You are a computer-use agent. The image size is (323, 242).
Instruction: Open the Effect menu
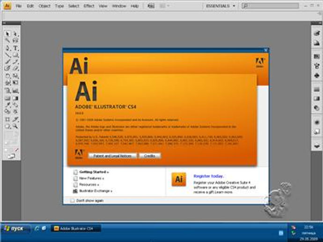[89, 6]
